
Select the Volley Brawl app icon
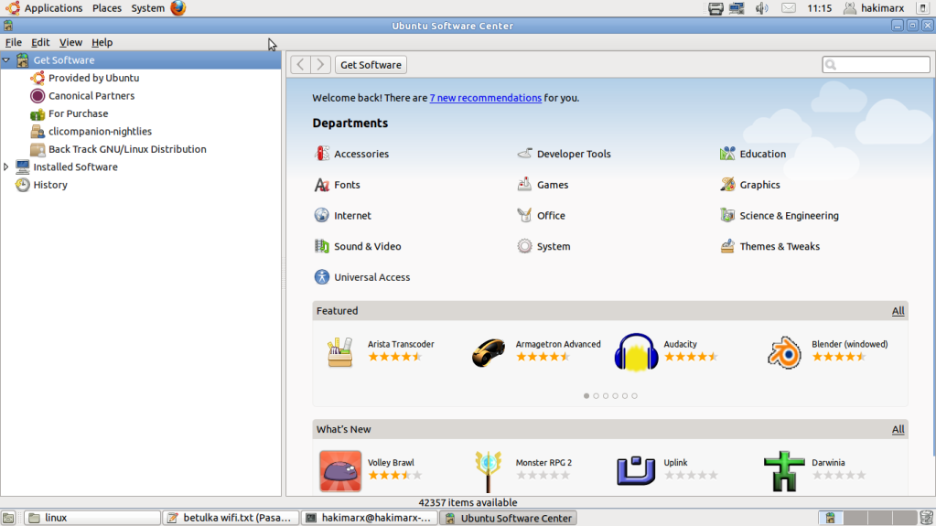340,471
